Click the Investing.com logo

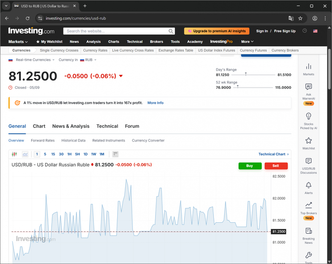[31, 31]
